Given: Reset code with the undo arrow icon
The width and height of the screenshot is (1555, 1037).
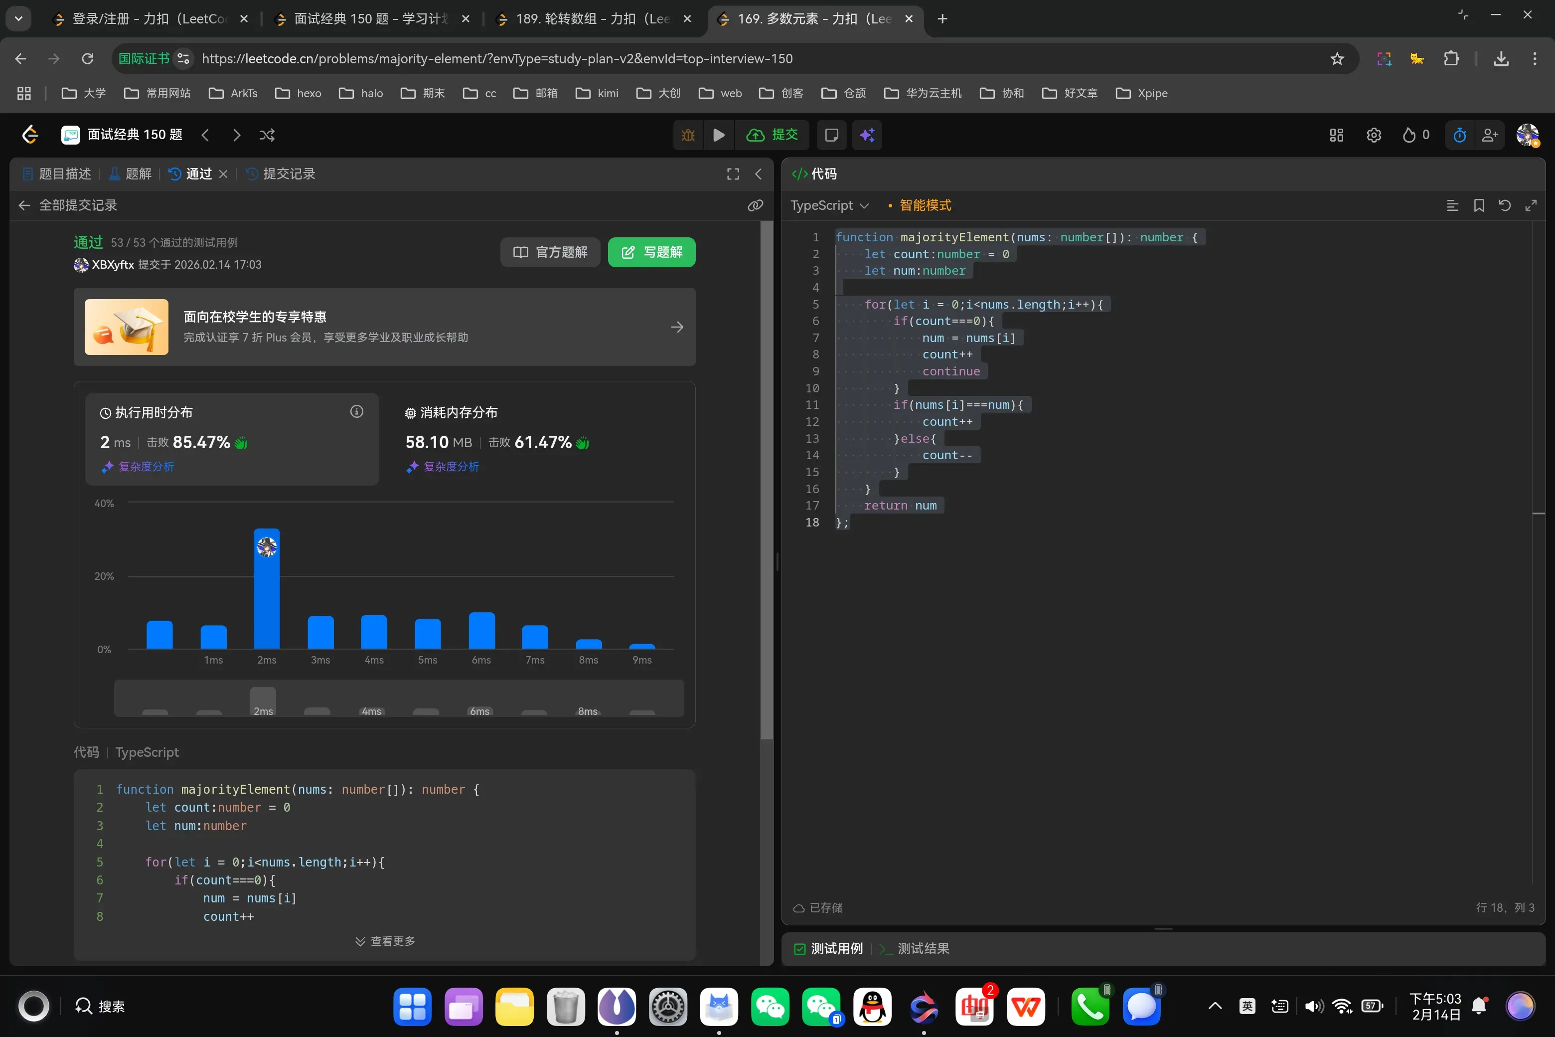Looking at the screenshot, I should 1505,206.
